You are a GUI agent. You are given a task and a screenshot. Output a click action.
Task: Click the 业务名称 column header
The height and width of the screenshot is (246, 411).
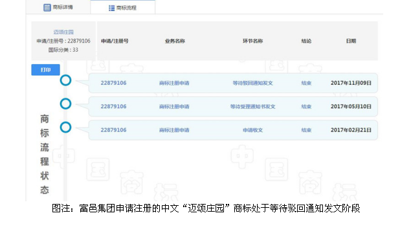175,41
